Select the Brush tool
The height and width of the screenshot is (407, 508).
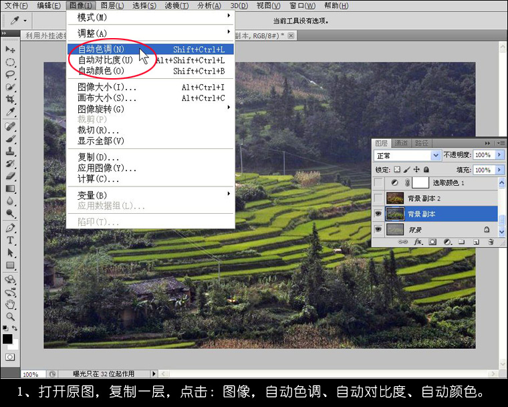pos(10,139)
